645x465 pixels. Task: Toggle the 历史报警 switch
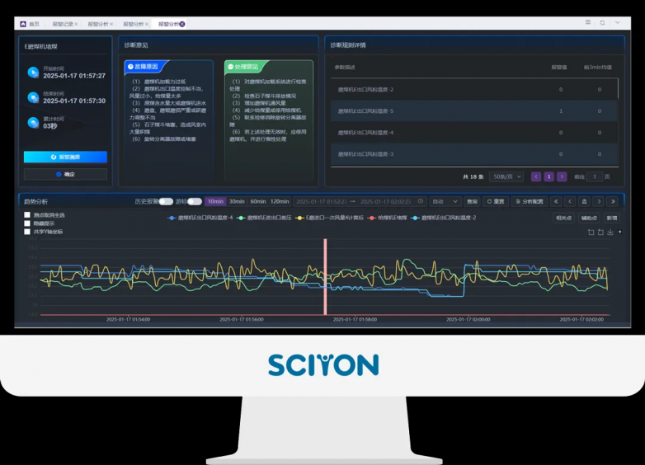coord(166,201)
